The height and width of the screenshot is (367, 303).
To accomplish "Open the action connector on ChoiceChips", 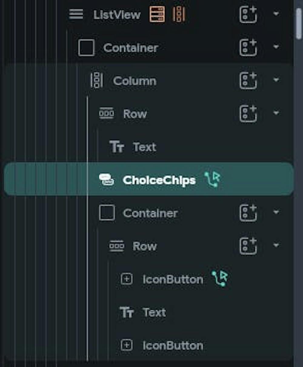I will (x=213, y=179).
